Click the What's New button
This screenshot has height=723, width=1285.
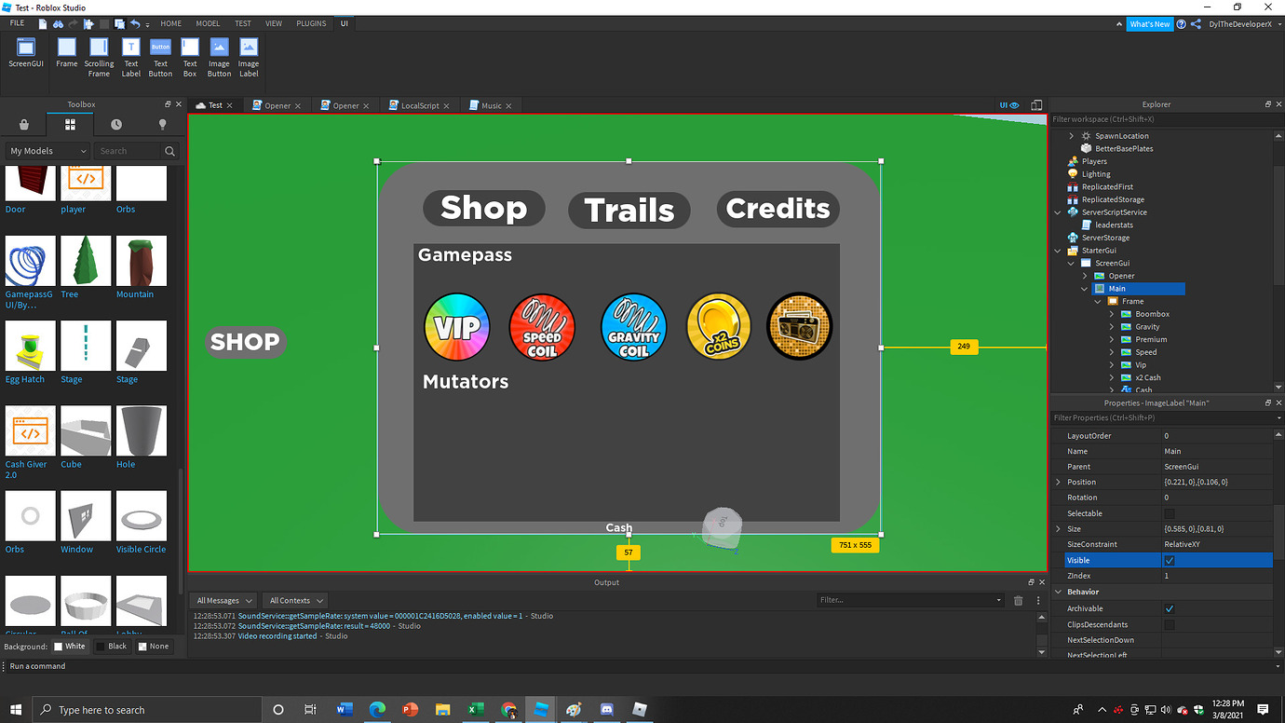[x=1149, y=23]
